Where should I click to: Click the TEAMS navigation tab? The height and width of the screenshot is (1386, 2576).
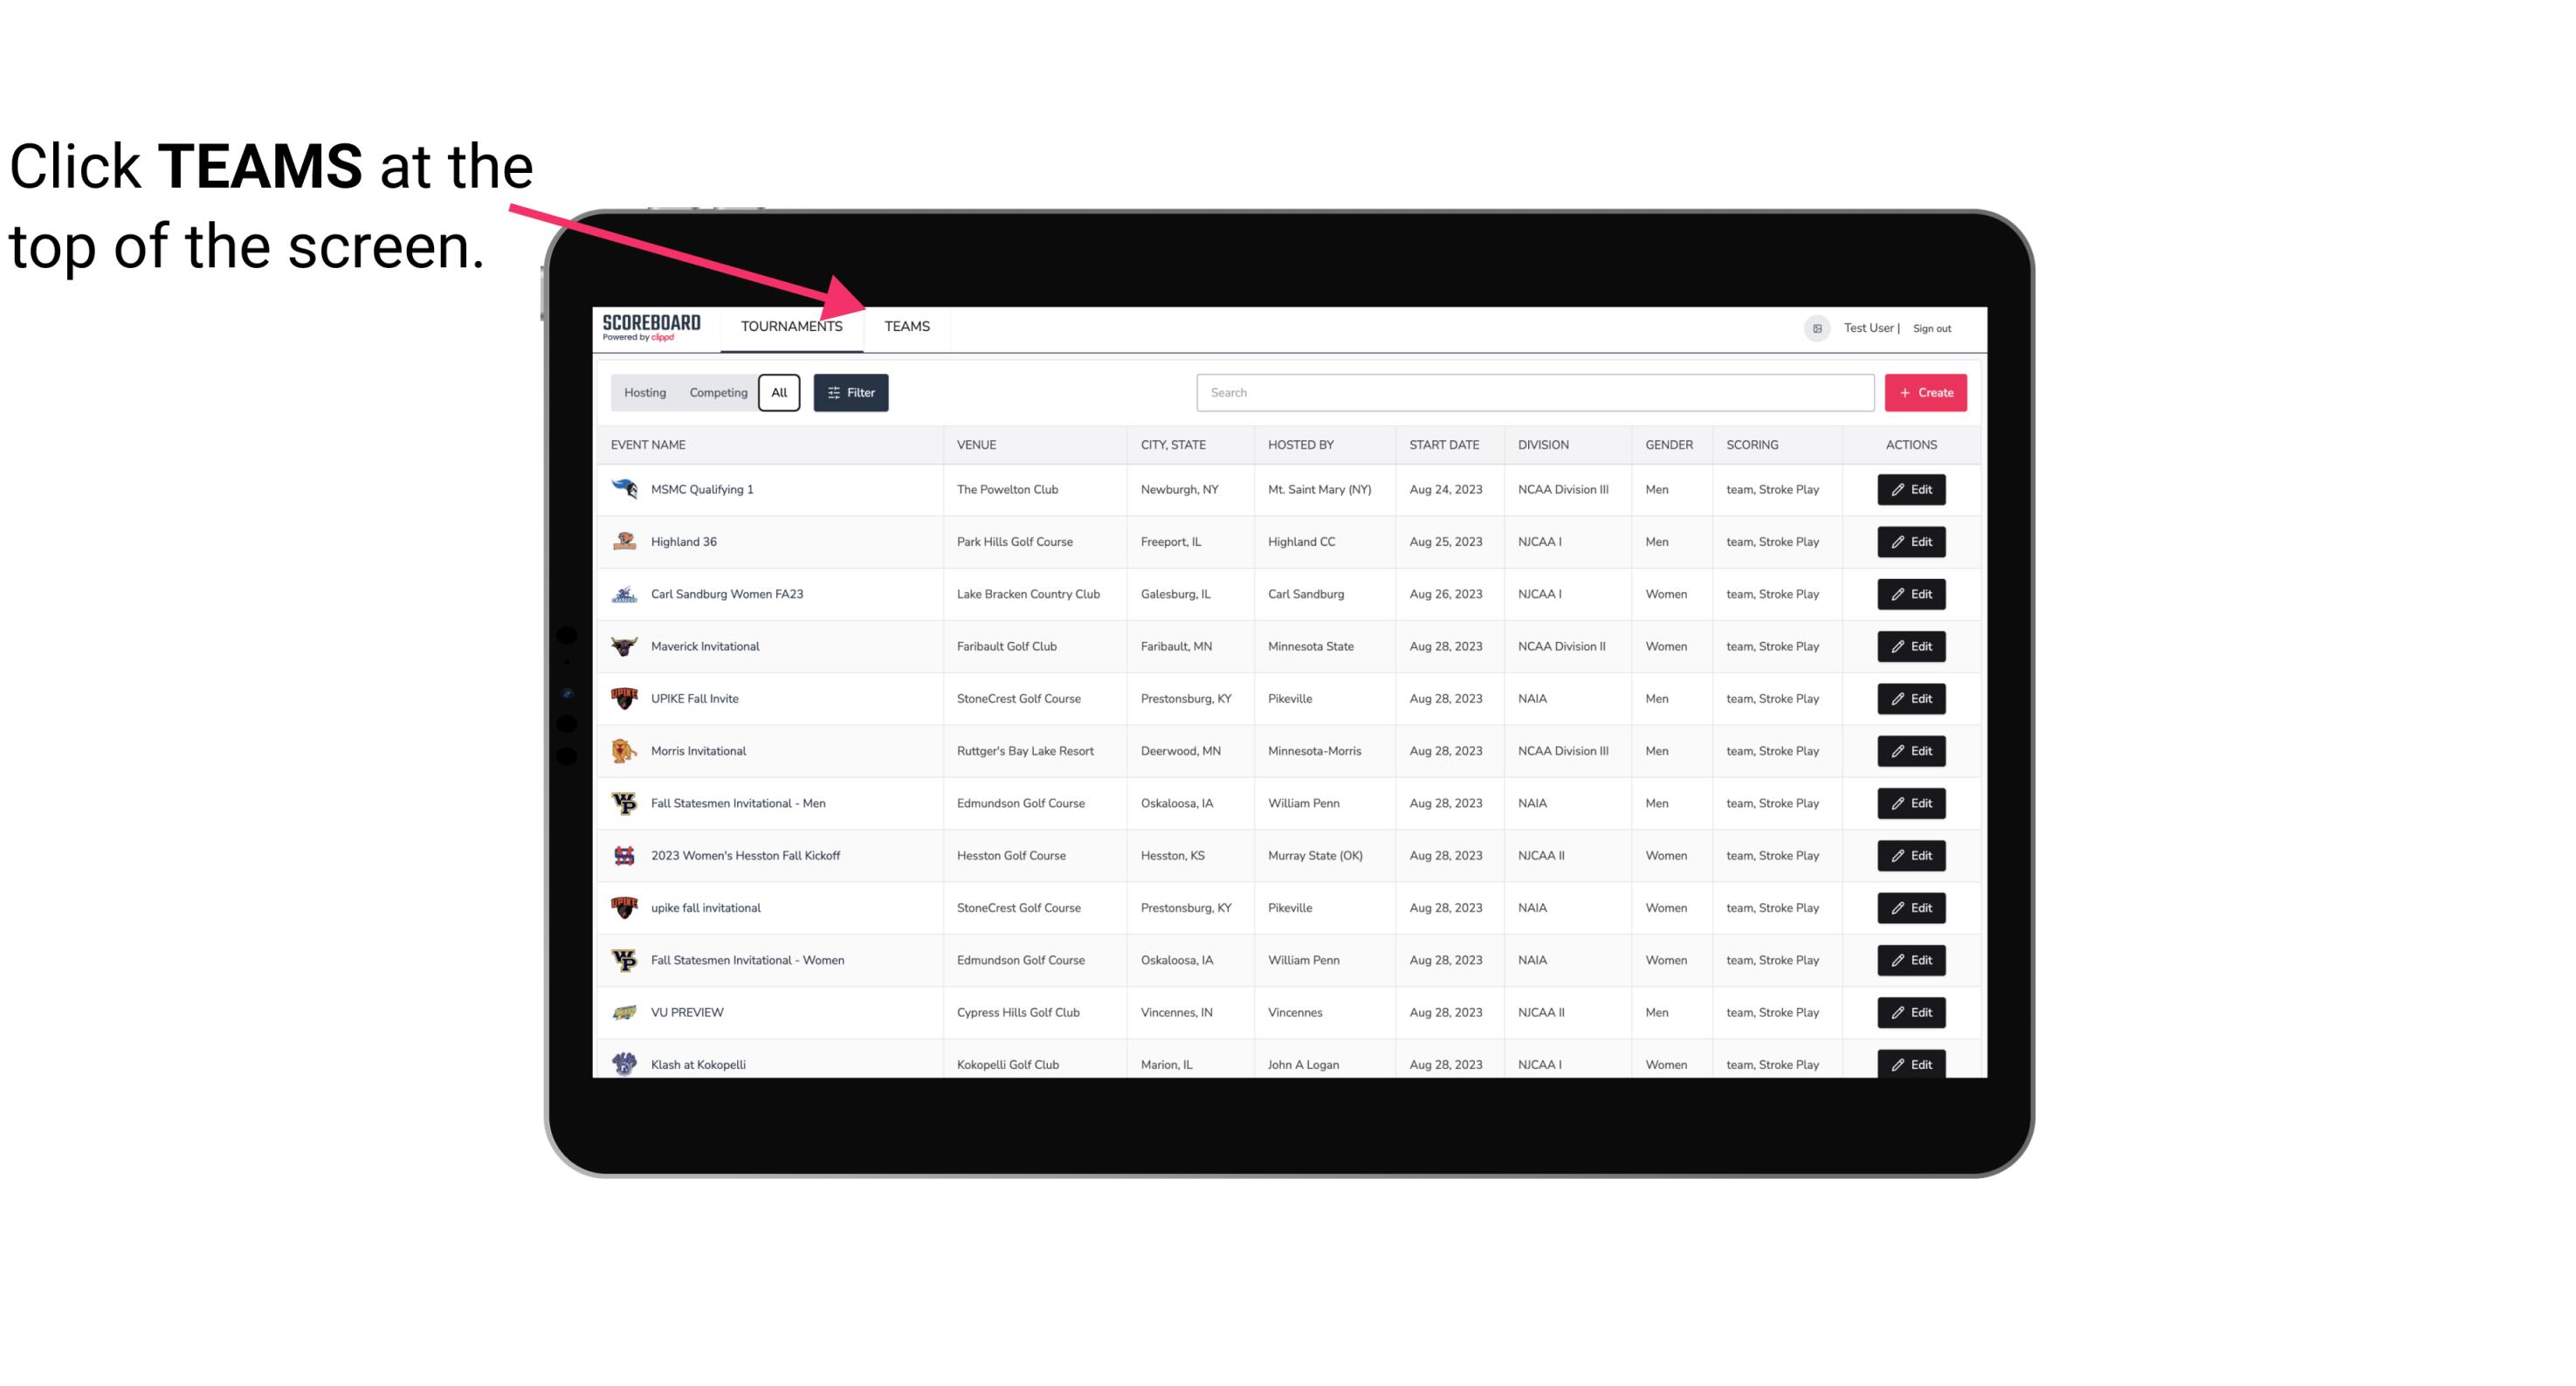pyautogui.click(x=906, y=326)
